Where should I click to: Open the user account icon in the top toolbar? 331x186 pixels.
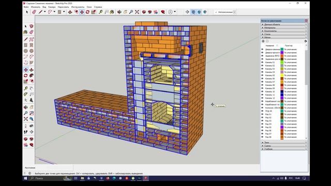[x=170, y=12]
